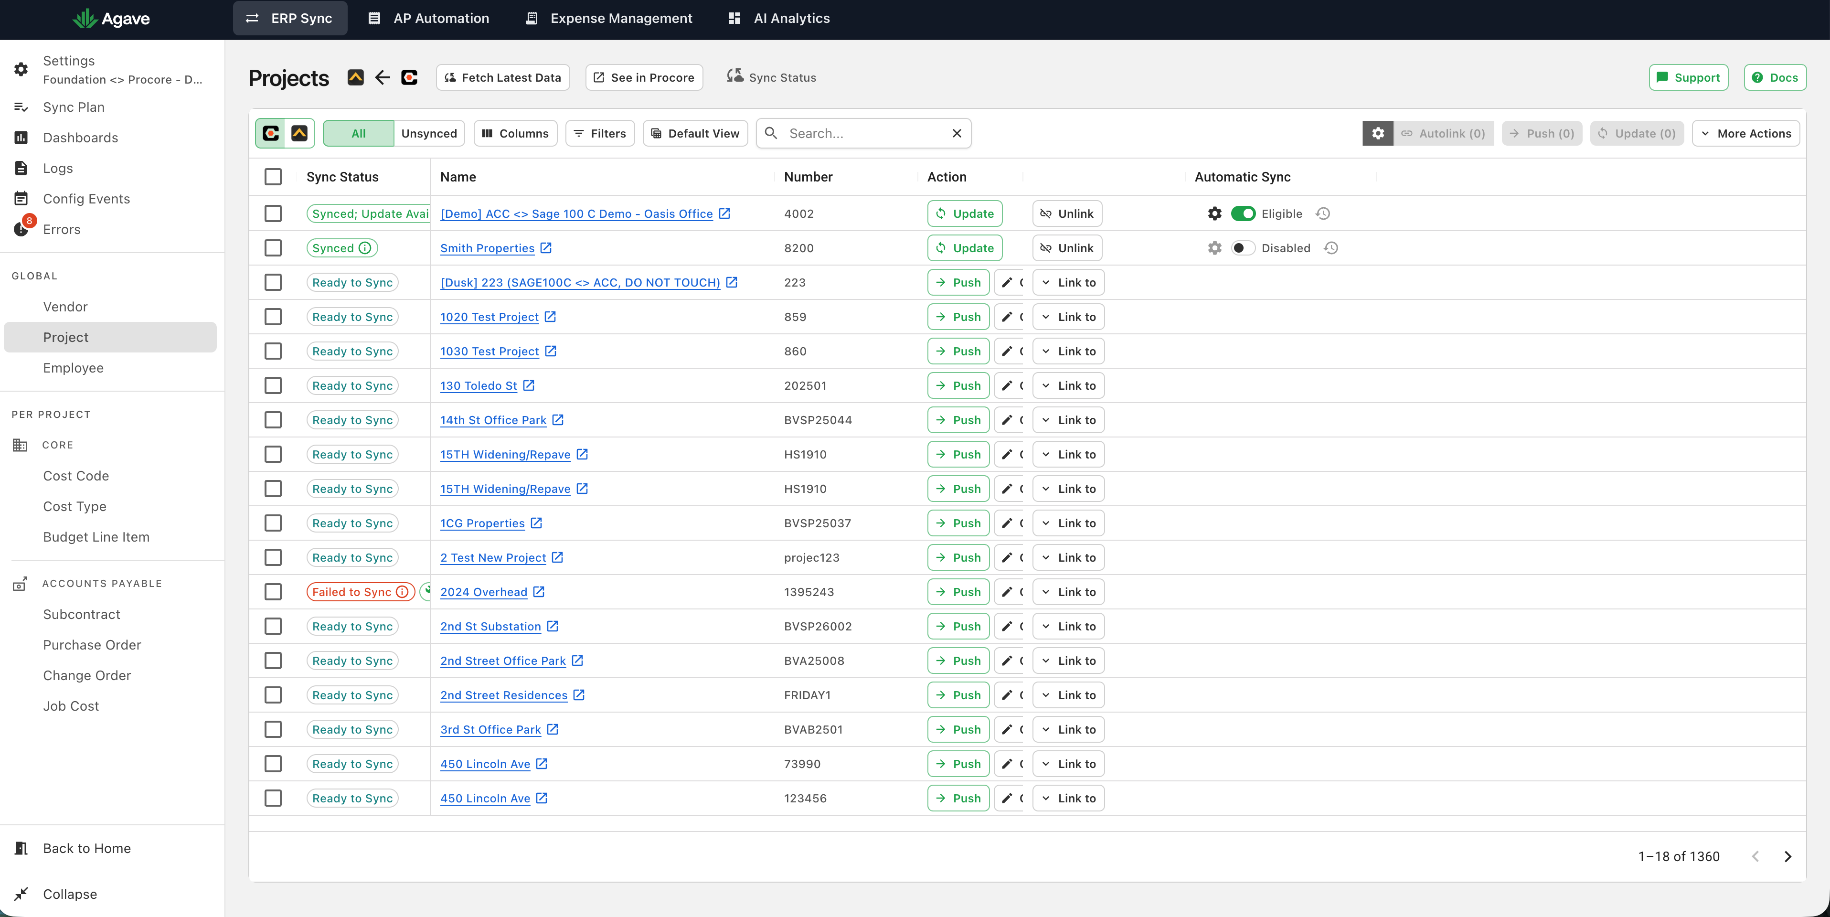Turn off Eligible automatic sync toggle
Viewport: 1830px width, 917px height.
coord(1243,213)
